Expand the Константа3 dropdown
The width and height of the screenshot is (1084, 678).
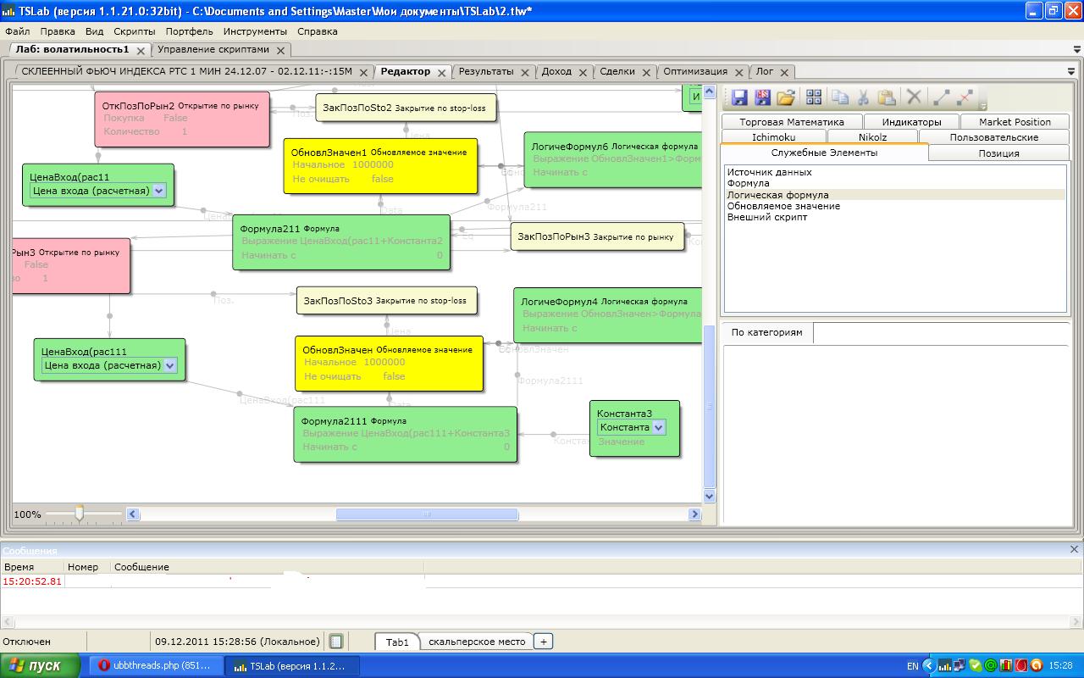(x=658, y=427)
